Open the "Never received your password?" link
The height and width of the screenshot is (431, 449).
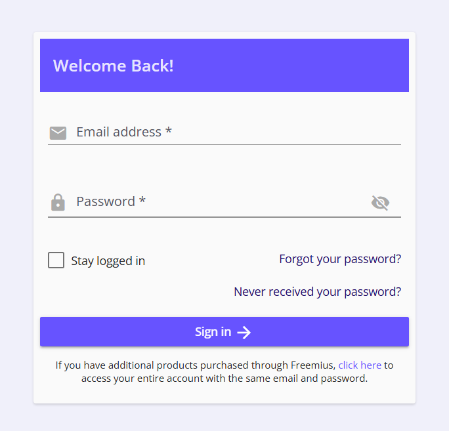(x=317, y=292)
